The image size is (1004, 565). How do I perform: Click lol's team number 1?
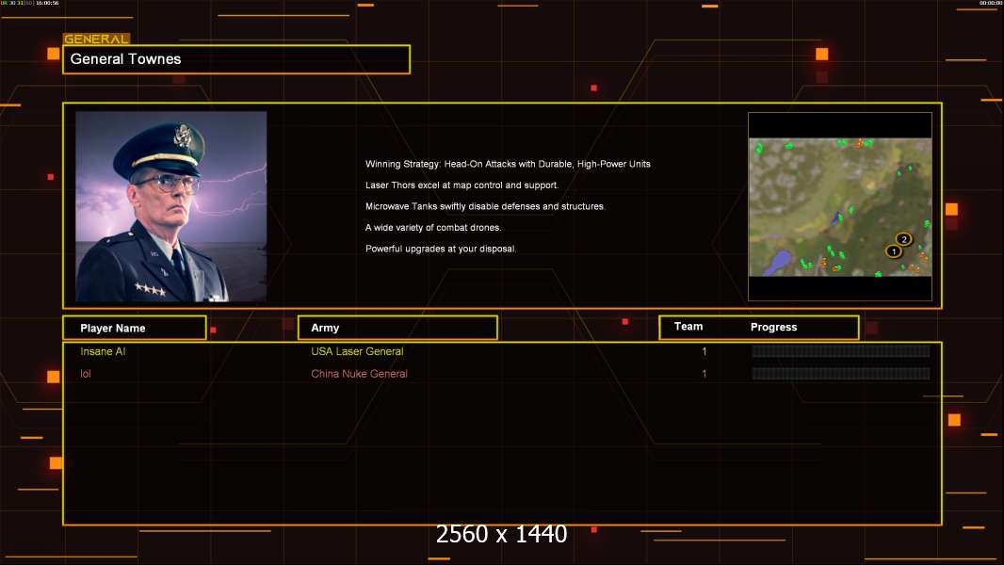point(704,374)
